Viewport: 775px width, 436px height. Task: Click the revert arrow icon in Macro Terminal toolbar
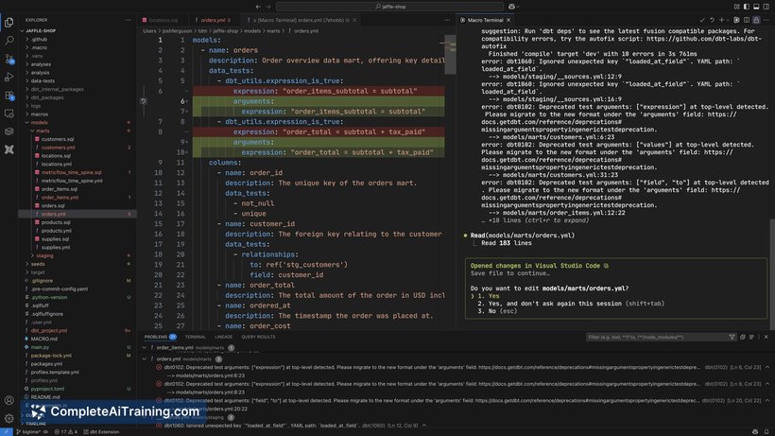(x=712, y=20)
